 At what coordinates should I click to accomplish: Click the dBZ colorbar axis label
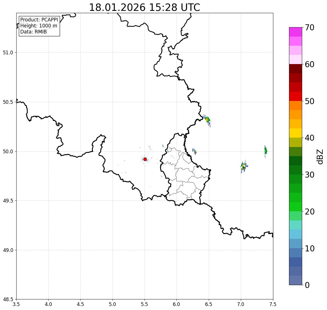click(320, 157)
